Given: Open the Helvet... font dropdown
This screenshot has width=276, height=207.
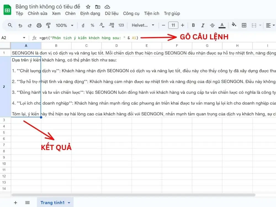Looking at the screenshot, I should click(143, 25).
